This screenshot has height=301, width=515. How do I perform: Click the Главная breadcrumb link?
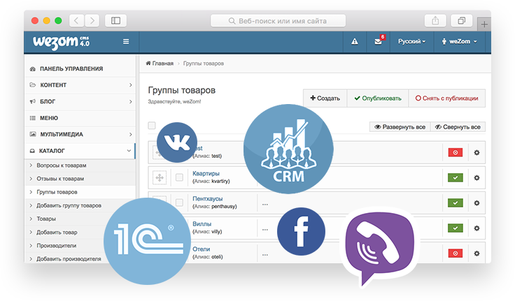pos(160,64)
